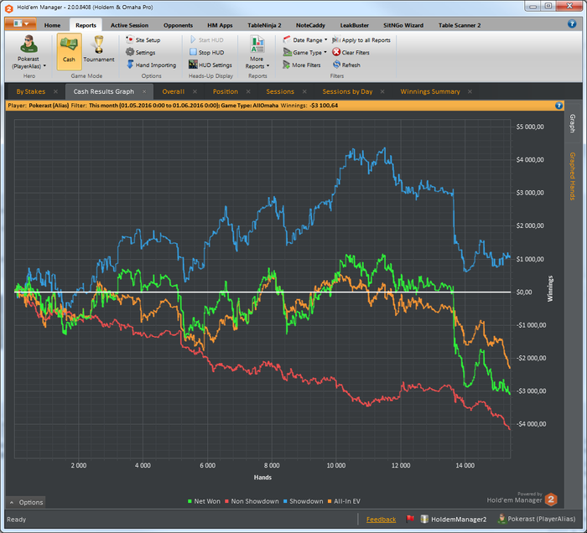The width and height of the screenshot is (587, 533).
Task: Switch to Reports ribbon tab
Action: 86,25
